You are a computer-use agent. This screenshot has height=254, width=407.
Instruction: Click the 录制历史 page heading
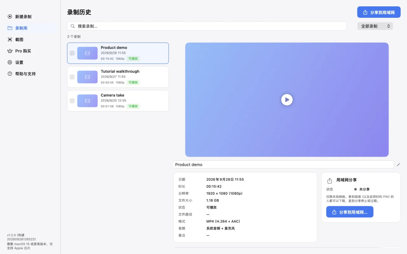click(x=79, y=12)
